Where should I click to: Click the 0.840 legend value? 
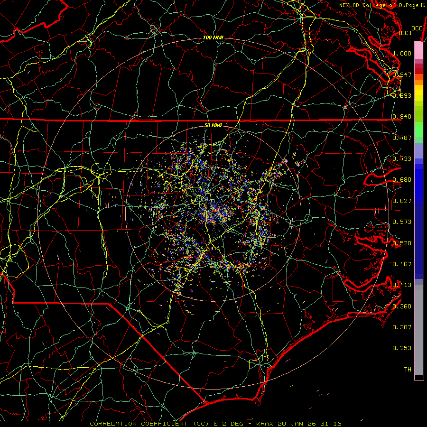click(402, 117)
